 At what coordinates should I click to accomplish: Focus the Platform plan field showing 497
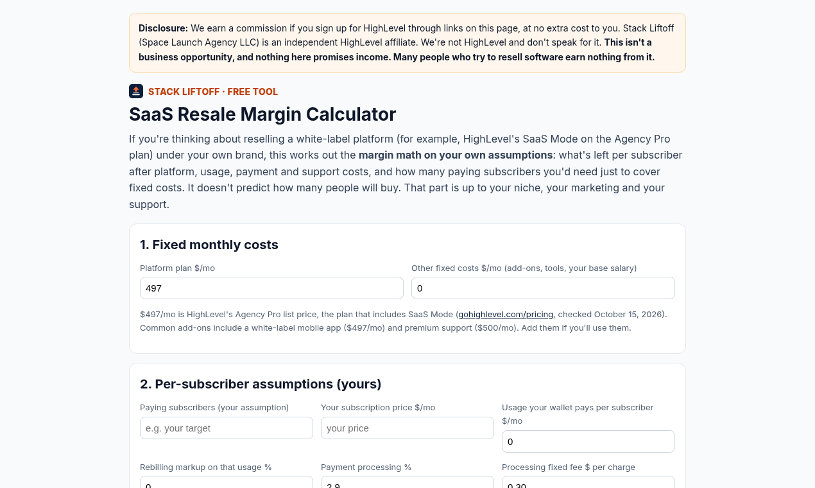[x=271, y=288]
